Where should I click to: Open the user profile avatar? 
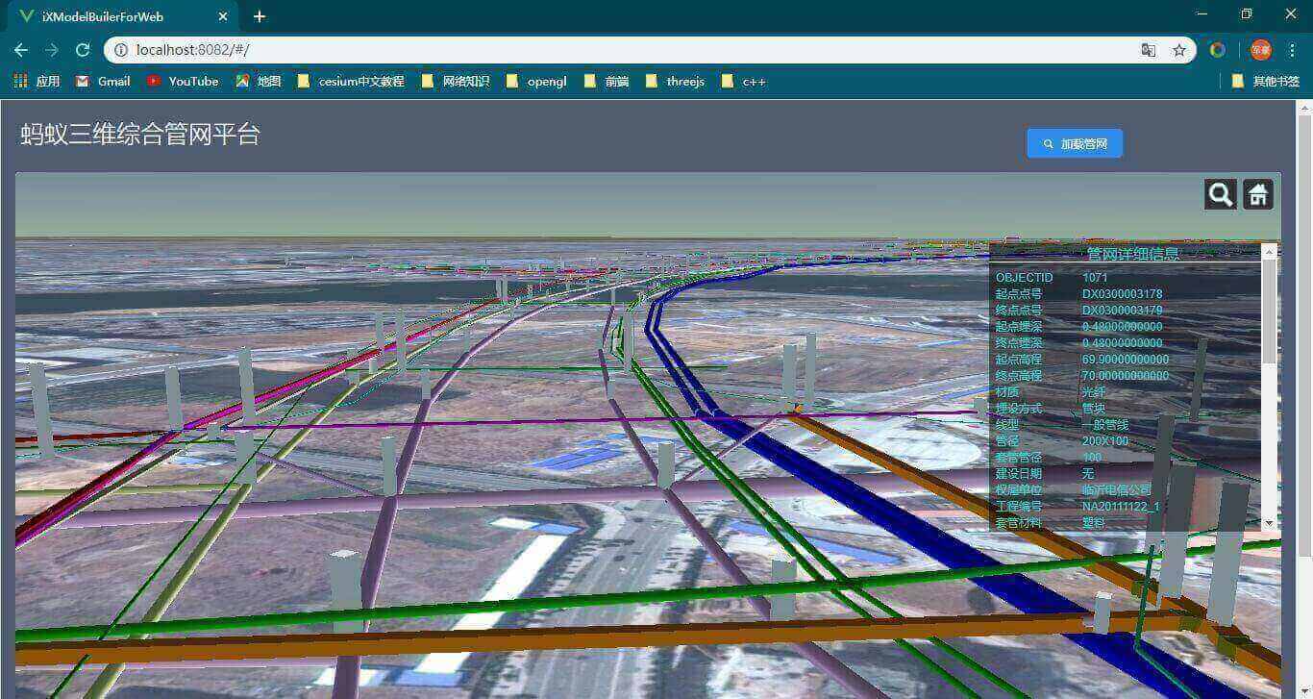tap(1260, 50)
